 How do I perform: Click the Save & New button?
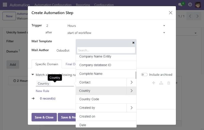[67, 117]
